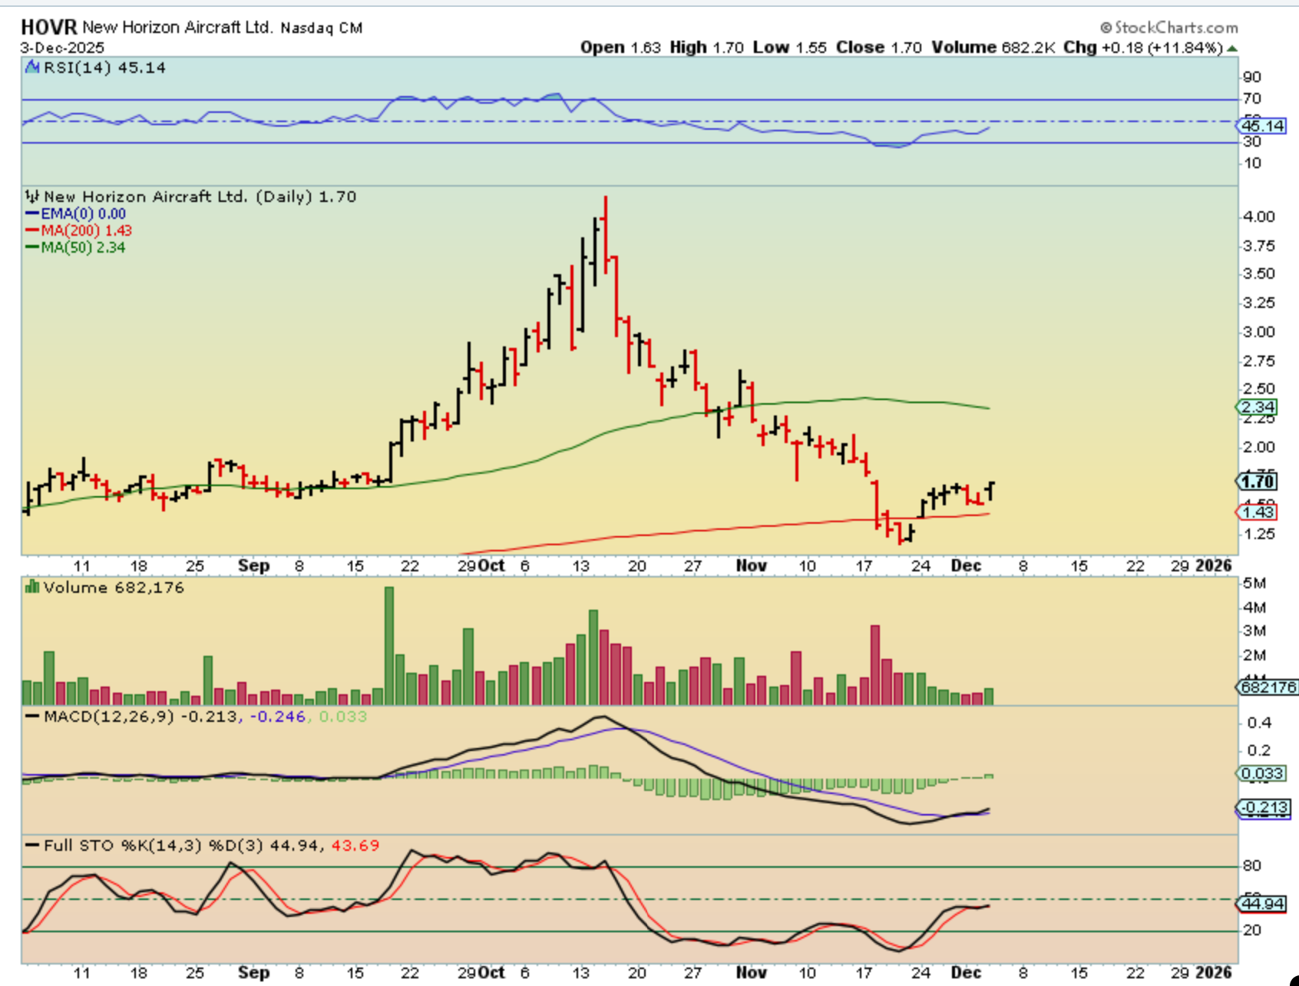
Task: Click the Nasdaq CM exchange label
Action: tap(322, 28)
